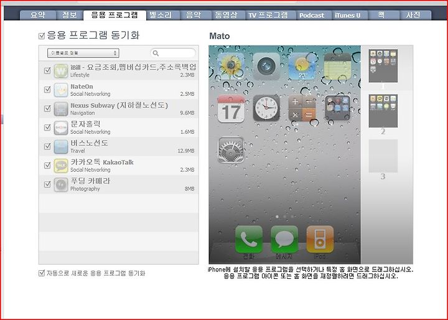This screenshot has width=448, height=320.
Task: Select the Notes icon on home screen
Action: click(337, 66)
